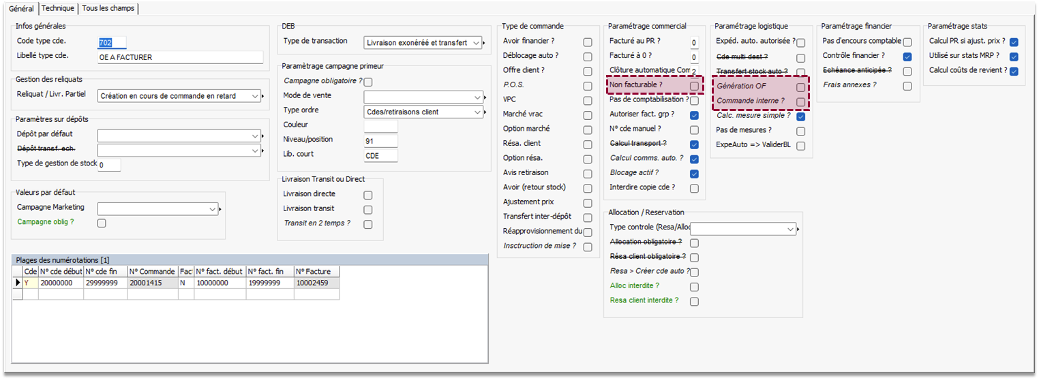Screen dimensions: 1039x380
Task: Select the N° Commande cell 20001415
Action: pyautogui.click(x=152, y=283)
